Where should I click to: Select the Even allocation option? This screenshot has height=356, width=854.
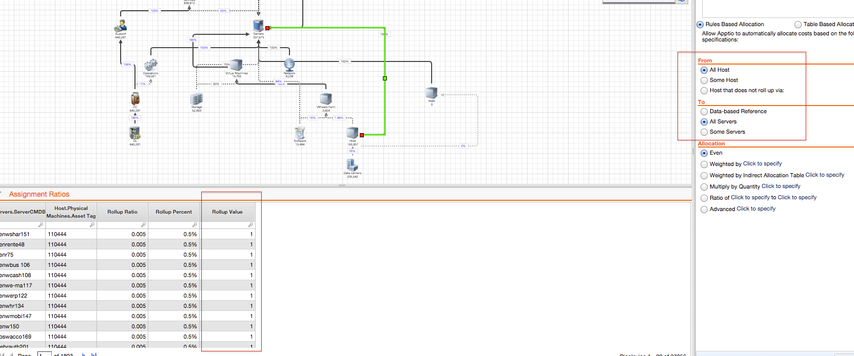coord(704,153)
